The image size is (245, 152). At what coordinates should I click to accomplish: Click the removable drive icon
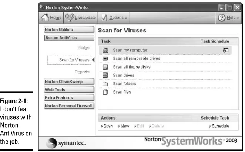tap(105, 59)
